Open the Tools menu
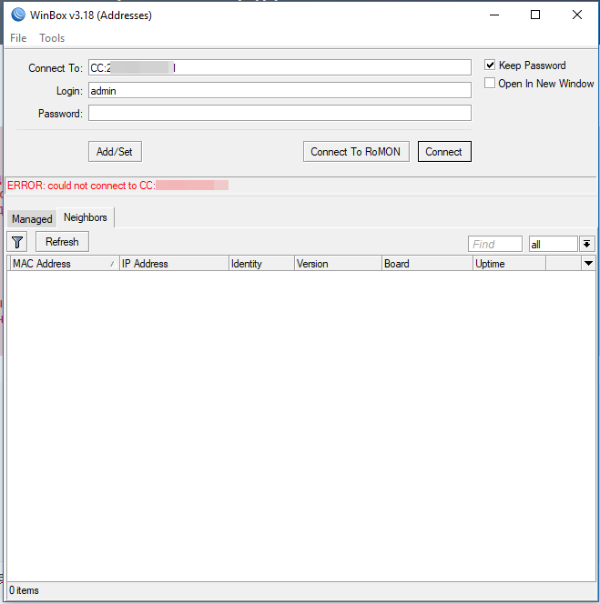Screen dimensions: 600x604 [x=52, y=38]
